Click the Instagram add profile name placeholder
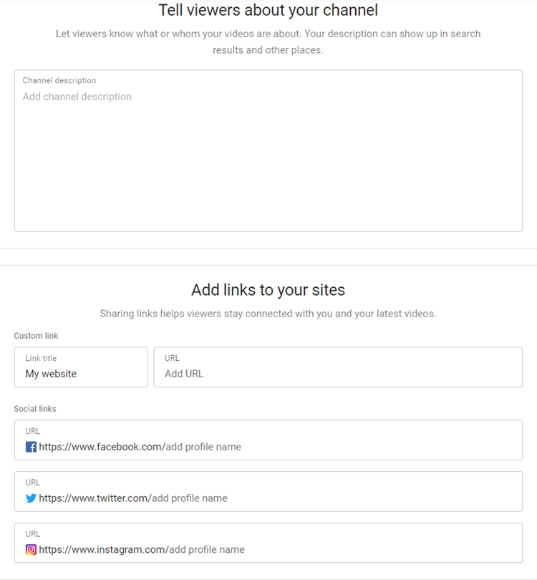 [206, 550]
